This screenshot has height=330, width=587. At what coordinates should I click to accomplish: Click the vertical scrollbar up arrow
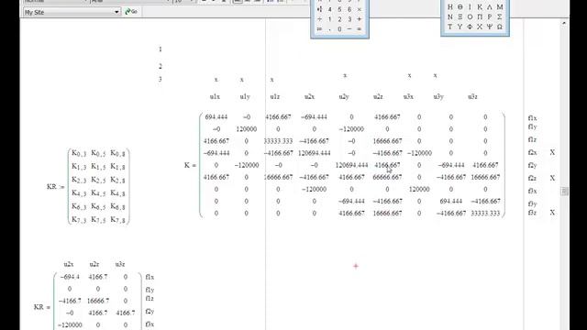(x=564, y=23)
